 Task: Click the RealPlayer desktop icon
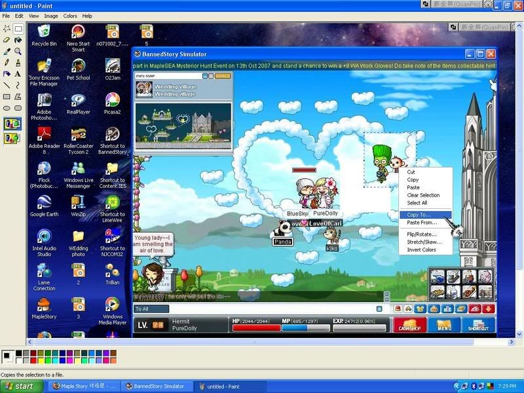pos(78,103)
